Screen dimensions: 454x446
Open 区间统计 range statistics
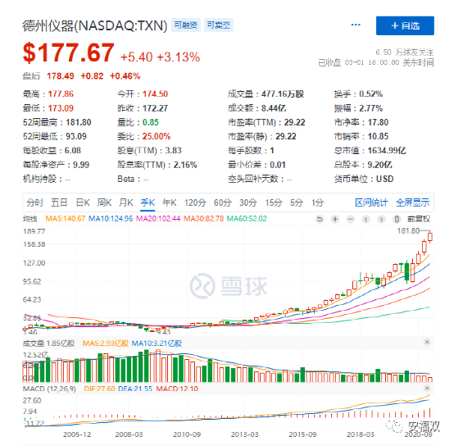pos(371,203)
